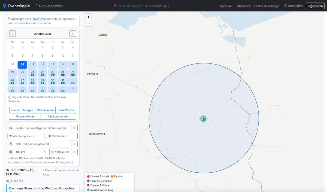Click the Alle kommenden button

(x=58, y=116)
